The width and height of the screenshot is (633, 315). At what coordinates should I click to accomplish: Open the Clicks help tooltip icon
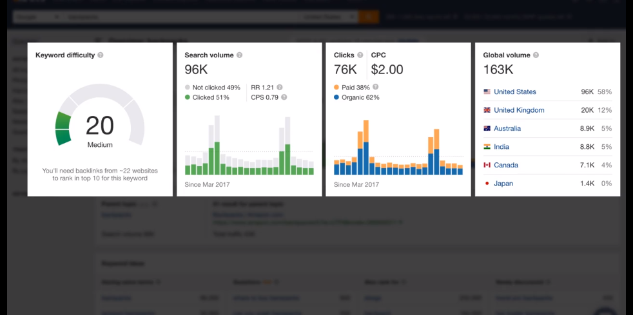[x=360, y=55]
